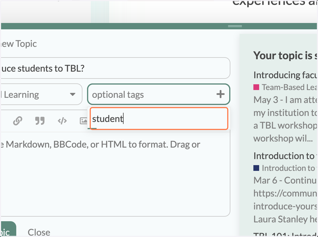Click the topic title input field

[x=115, y=68]
